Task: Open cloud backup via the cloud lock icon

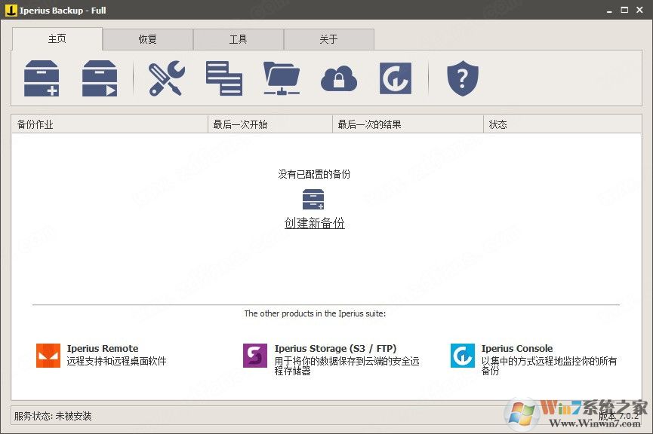Action: click(x=338, y=78)
